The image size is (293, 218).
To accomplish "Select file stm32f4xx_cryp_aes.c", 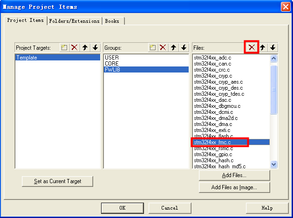I will click(x=232, y=82).
